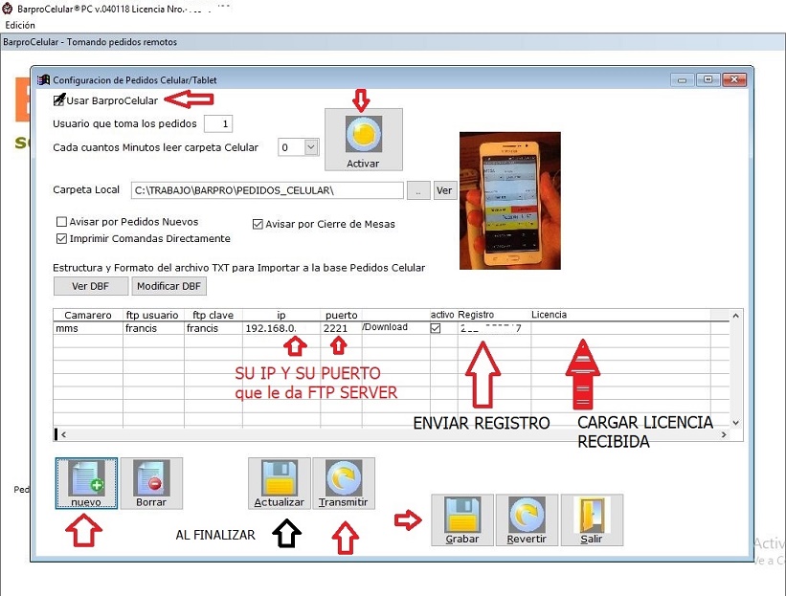786x596 pixels.
Task: Select the 'francis' ftp usuario cell
Action: click(x=153, y=328)
